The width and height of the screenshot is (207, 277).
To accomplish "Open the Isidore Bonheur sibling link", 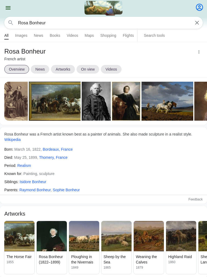I will point(33,182).
